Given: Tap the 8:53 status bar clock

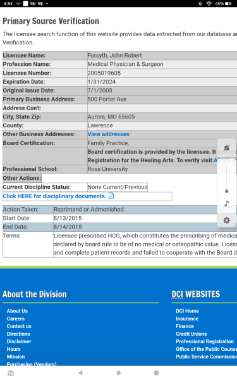Looking at the screenshot, I should [x=8, y=3].
